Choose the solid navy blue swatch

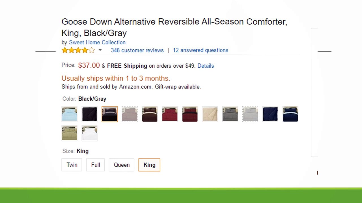tap(270, 114)
